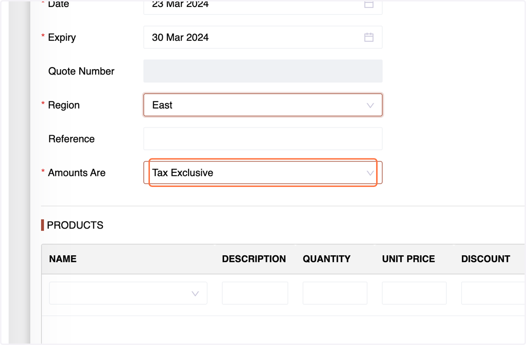This screenshot has width=526, height=345.
Task: Open calendar icon in Date field
Action: click(x=369, y=4)
